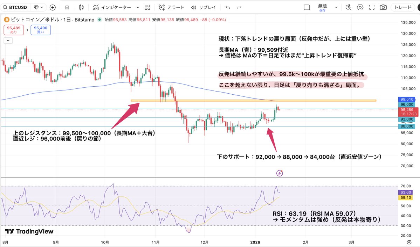Open quick search with the lightning magnifier icon
The image size is (420, 247).
[349, 7]
